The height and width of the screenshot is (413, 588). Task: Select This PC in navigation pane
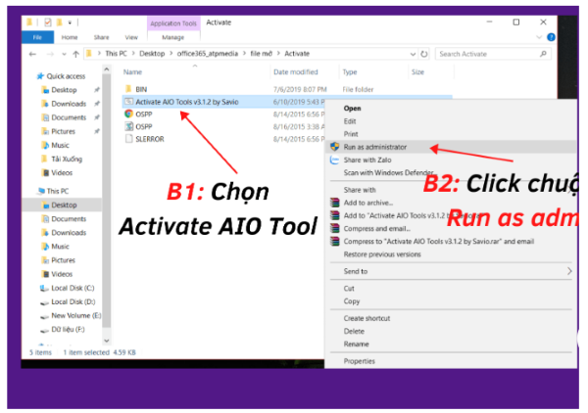pos(58,191)
